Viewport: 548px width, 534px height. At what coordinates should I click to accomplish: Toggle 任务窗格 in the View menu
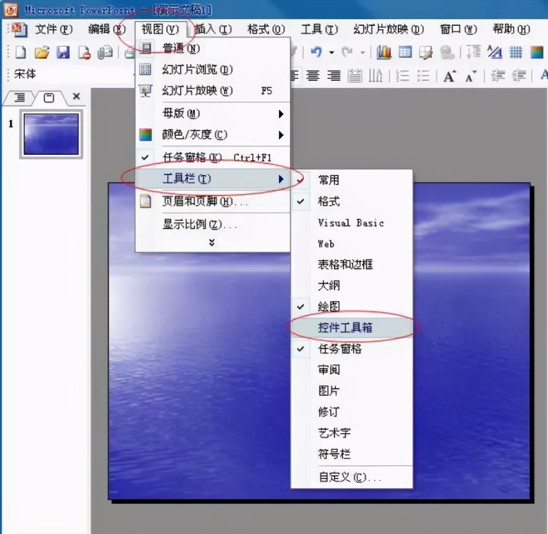pyautogui.click(x=213, y=157)
